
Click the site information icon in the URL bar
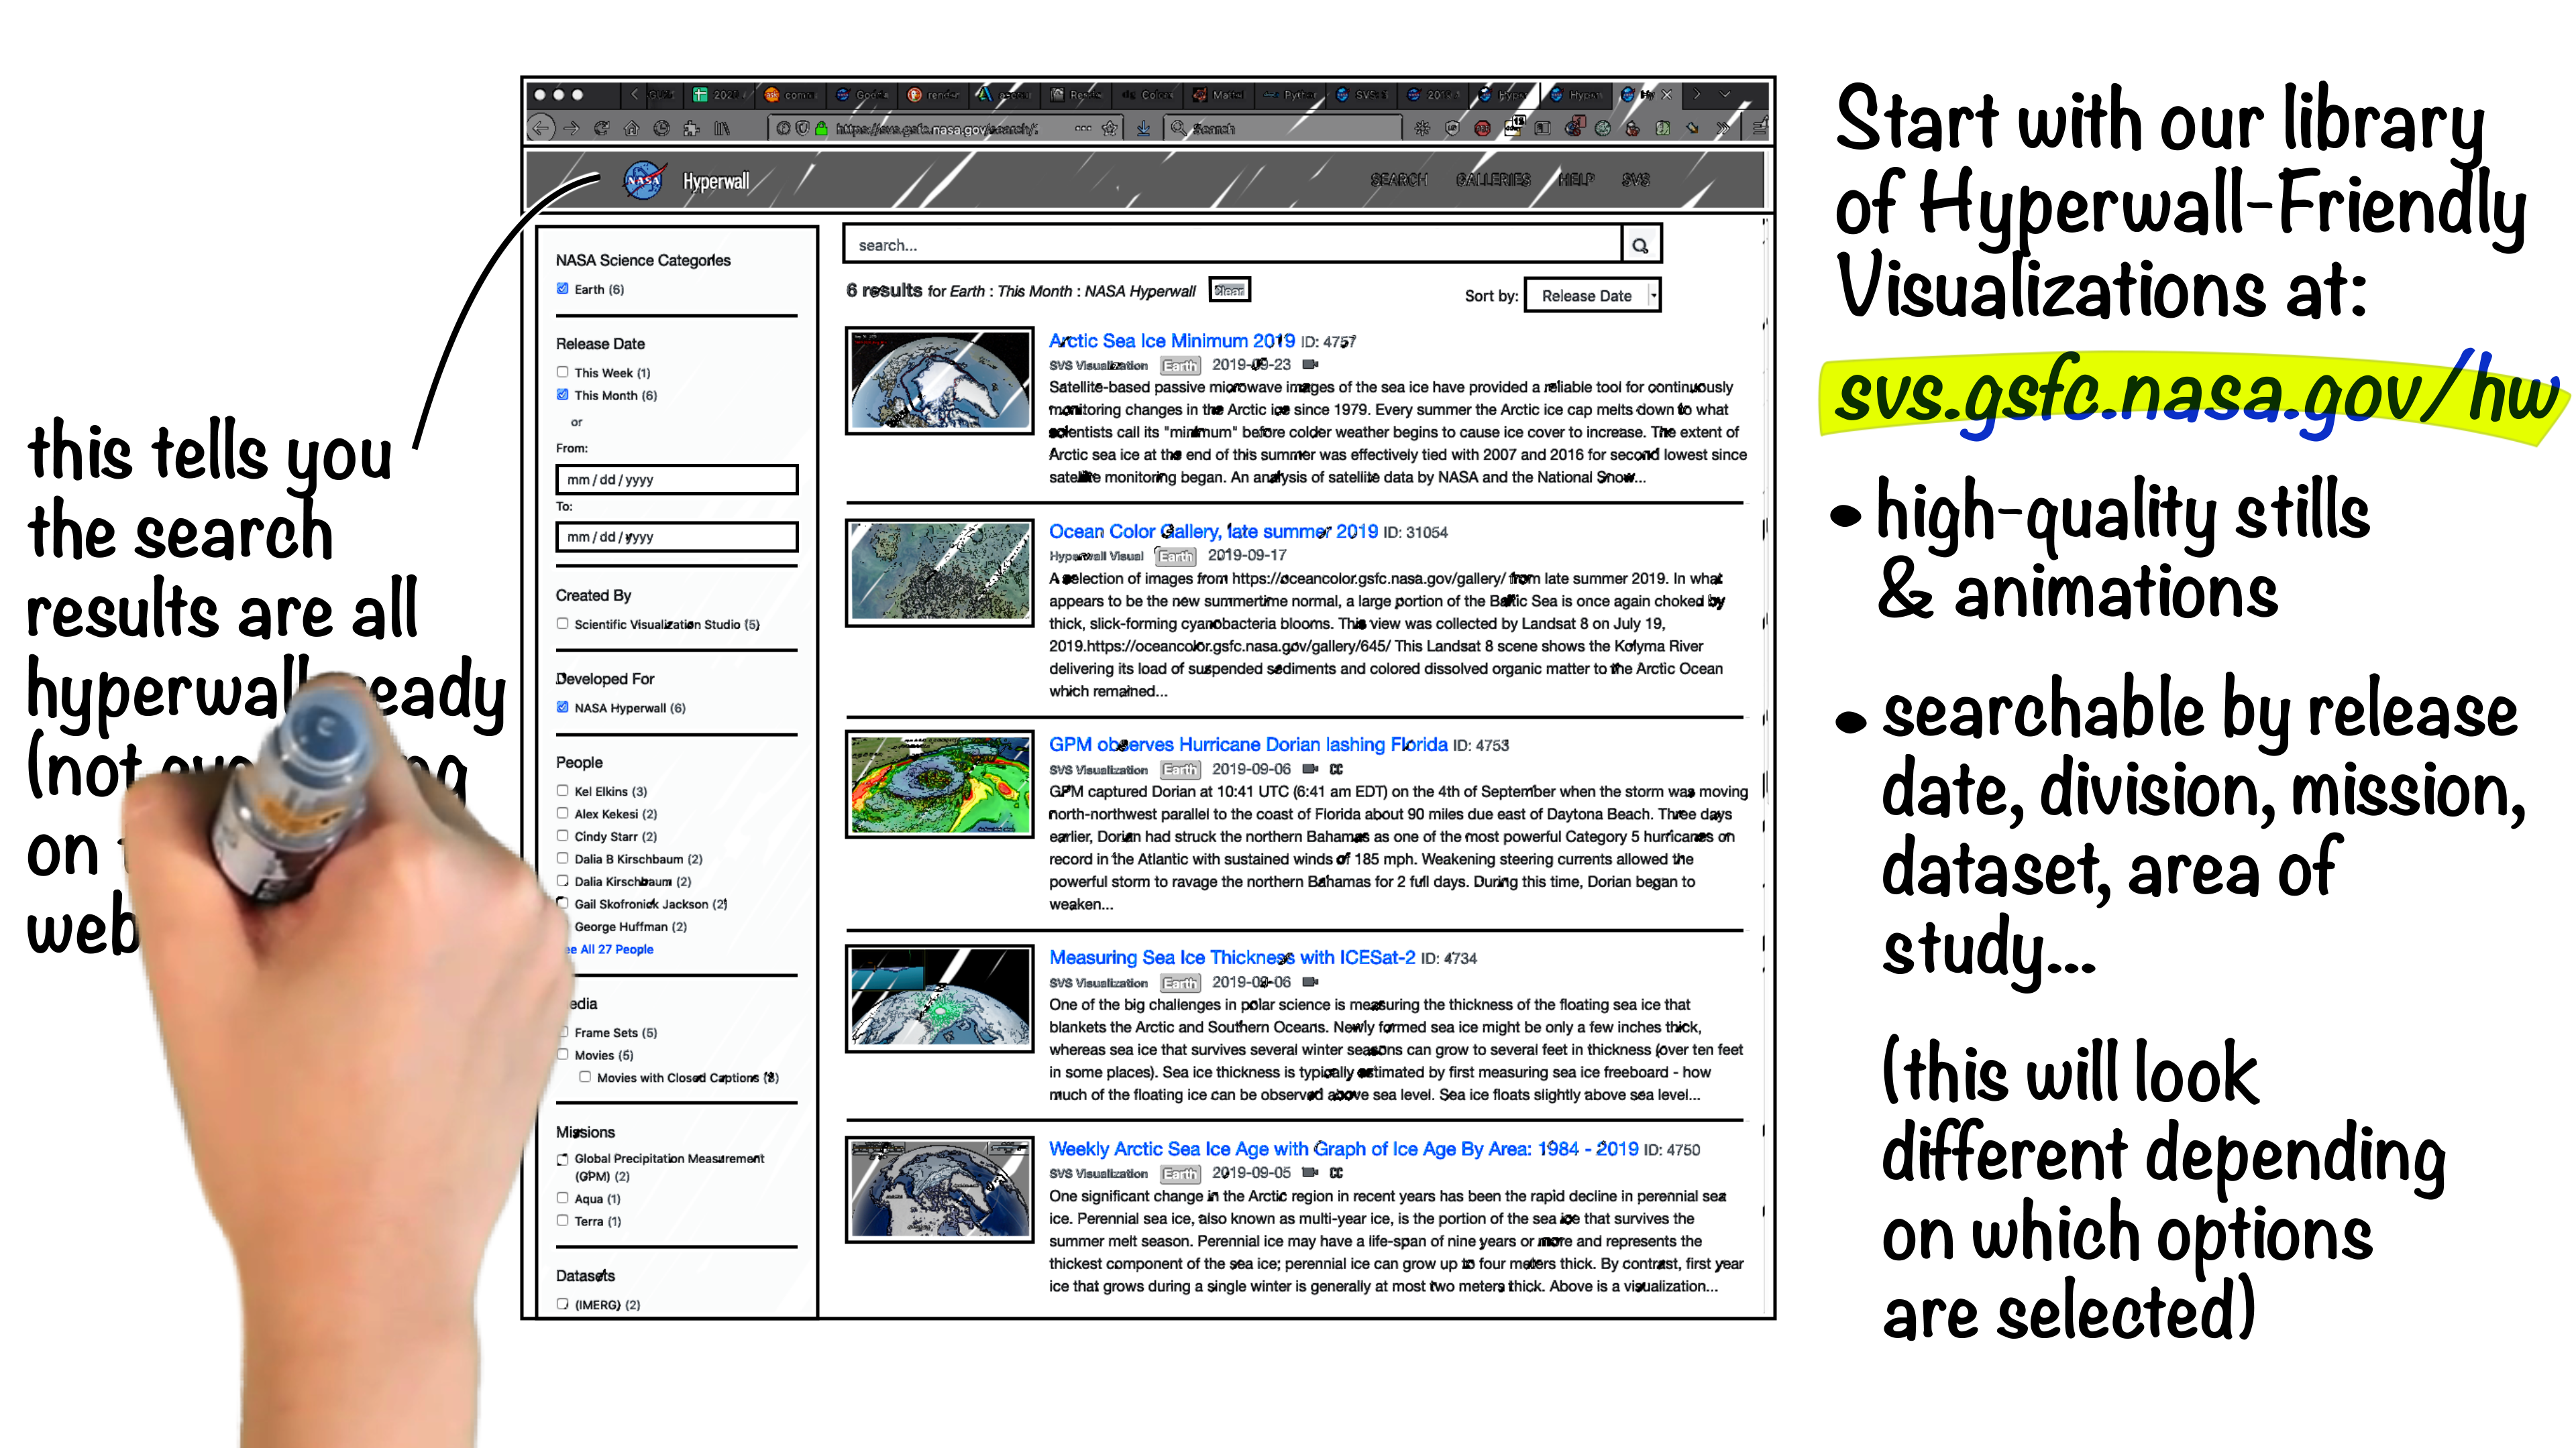pyautogui.click(x=783, y=128)
